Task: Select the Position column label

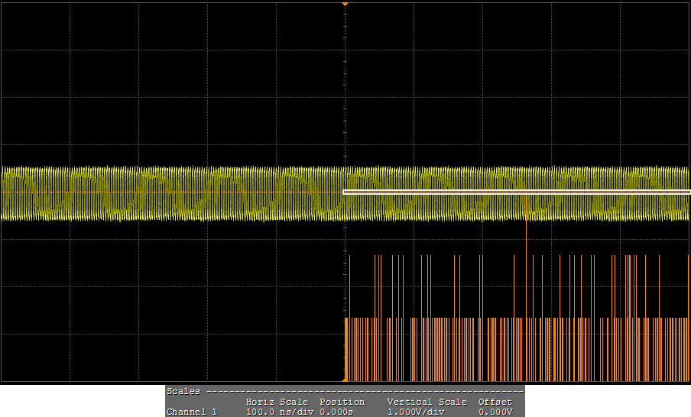Action: (342, 402)
